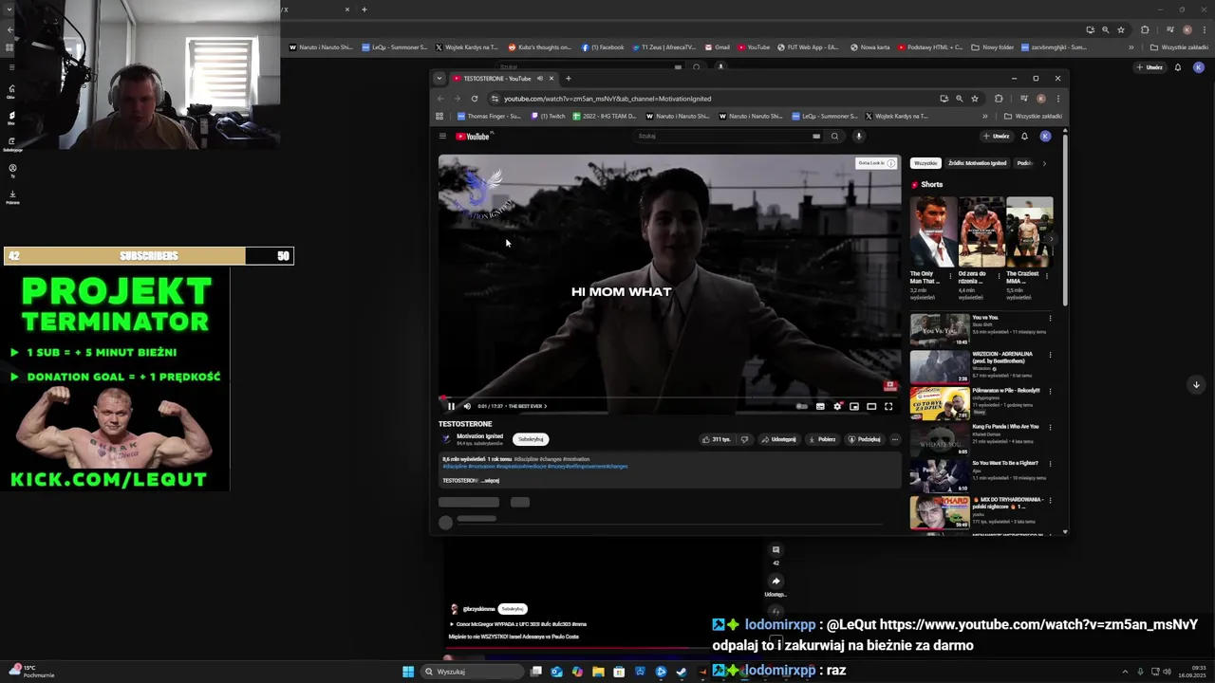Toggle subtitles in the video player
Viewport: 1215px width, 683px height.
pos(820,406)
